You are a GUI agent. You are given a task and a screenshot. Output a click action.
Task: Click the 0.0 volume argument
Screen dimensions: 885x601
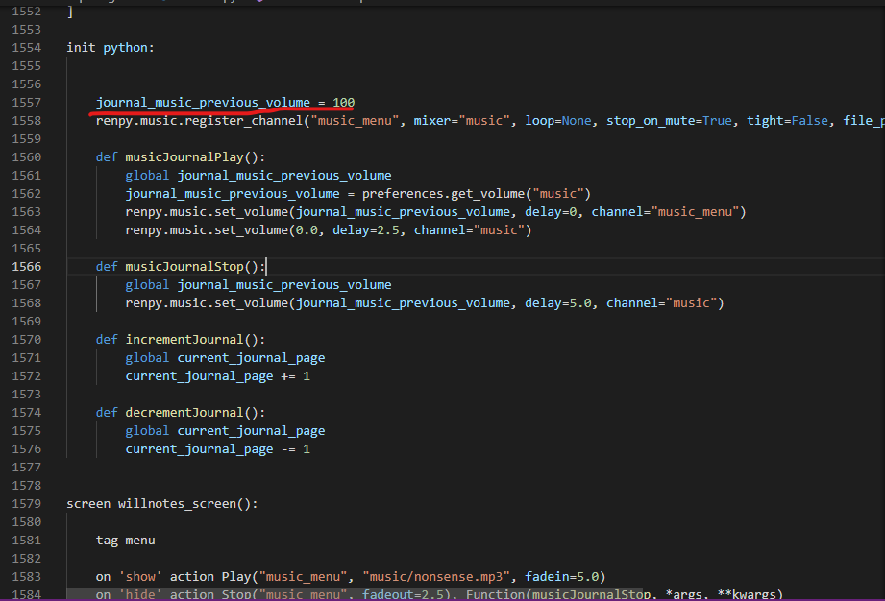307,230
